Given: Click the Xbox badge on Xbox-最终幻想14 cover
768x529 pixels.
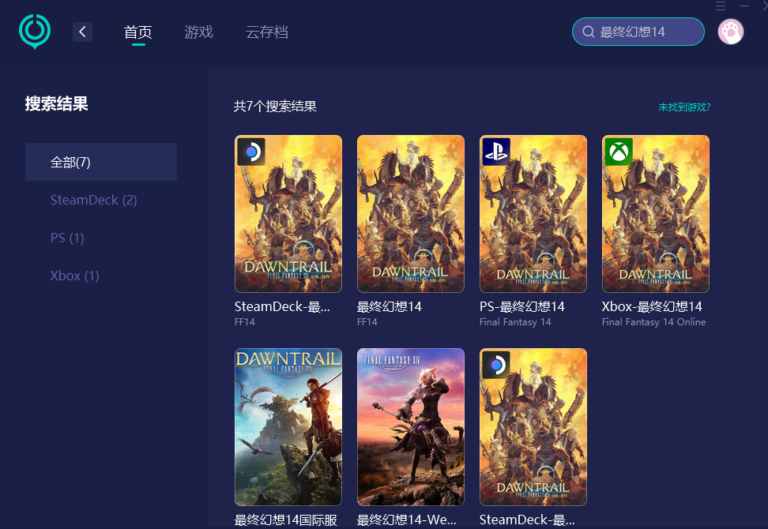Looking at the screenshot, I should point(619,152).
